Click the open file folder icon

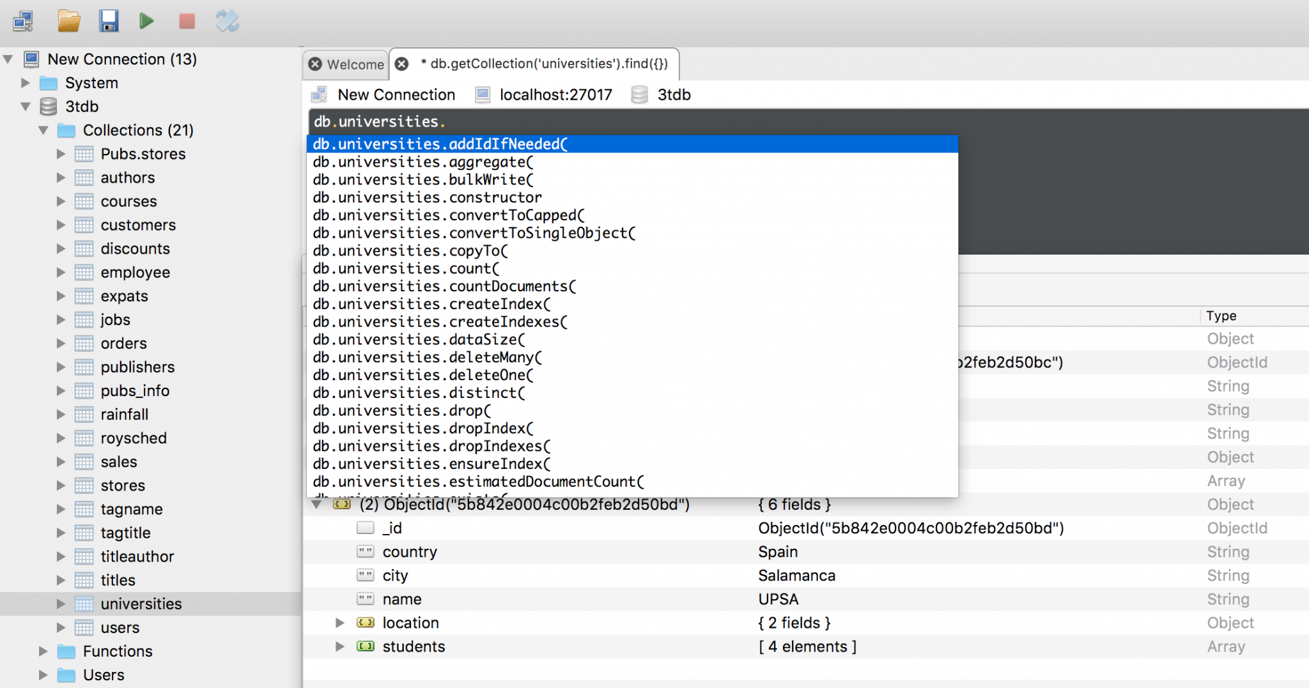coord(68,20)
